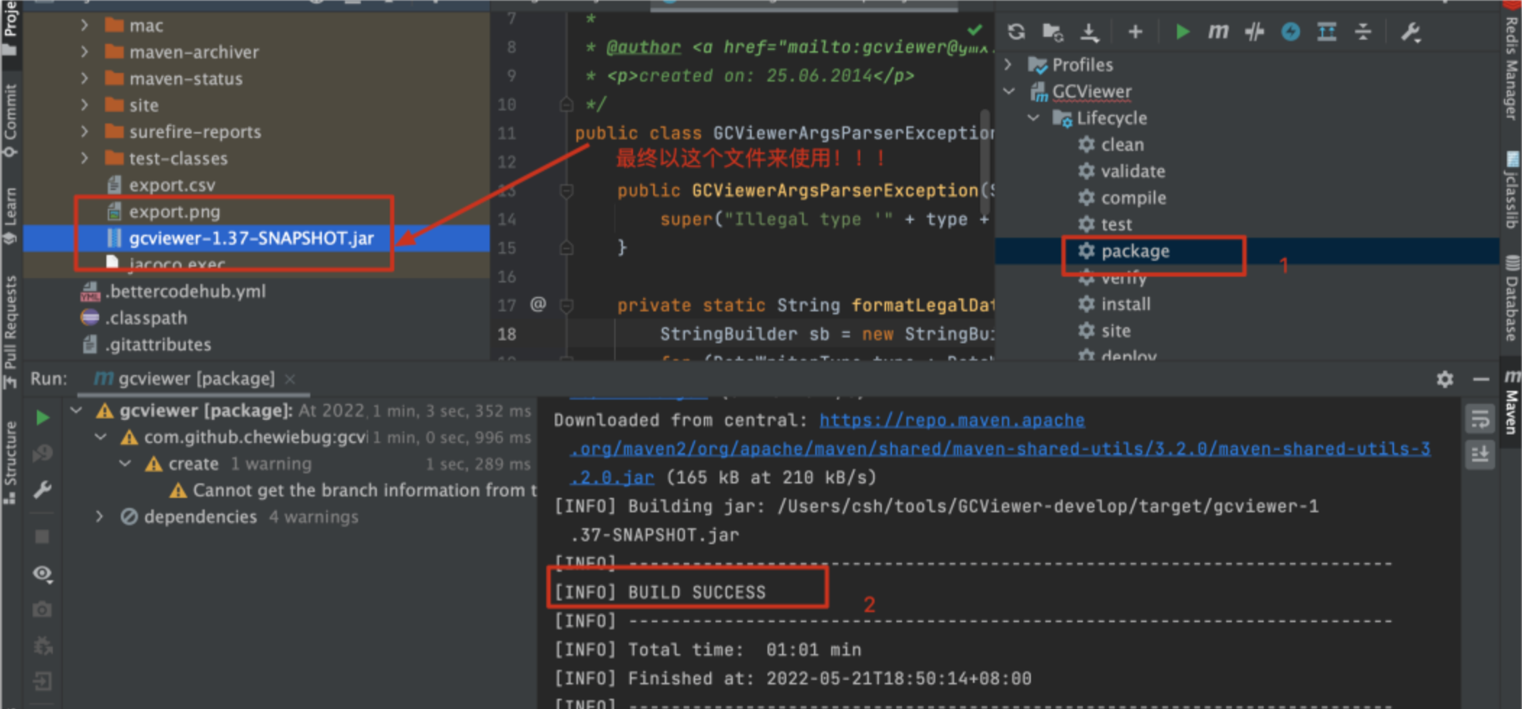Click Download Sources icon in Maven toolbar
1522x709 pixels.
point(1089,32)
